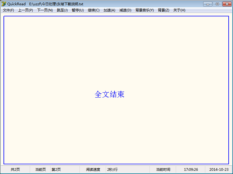
Task: Go to previous page via 上一页(P)
Action: click(x=25, y=10)
